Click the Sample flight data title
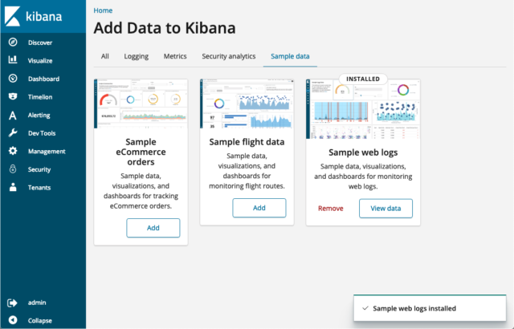Image resolution: width=514 pixels, height=329 pixels. coord(247,142)
